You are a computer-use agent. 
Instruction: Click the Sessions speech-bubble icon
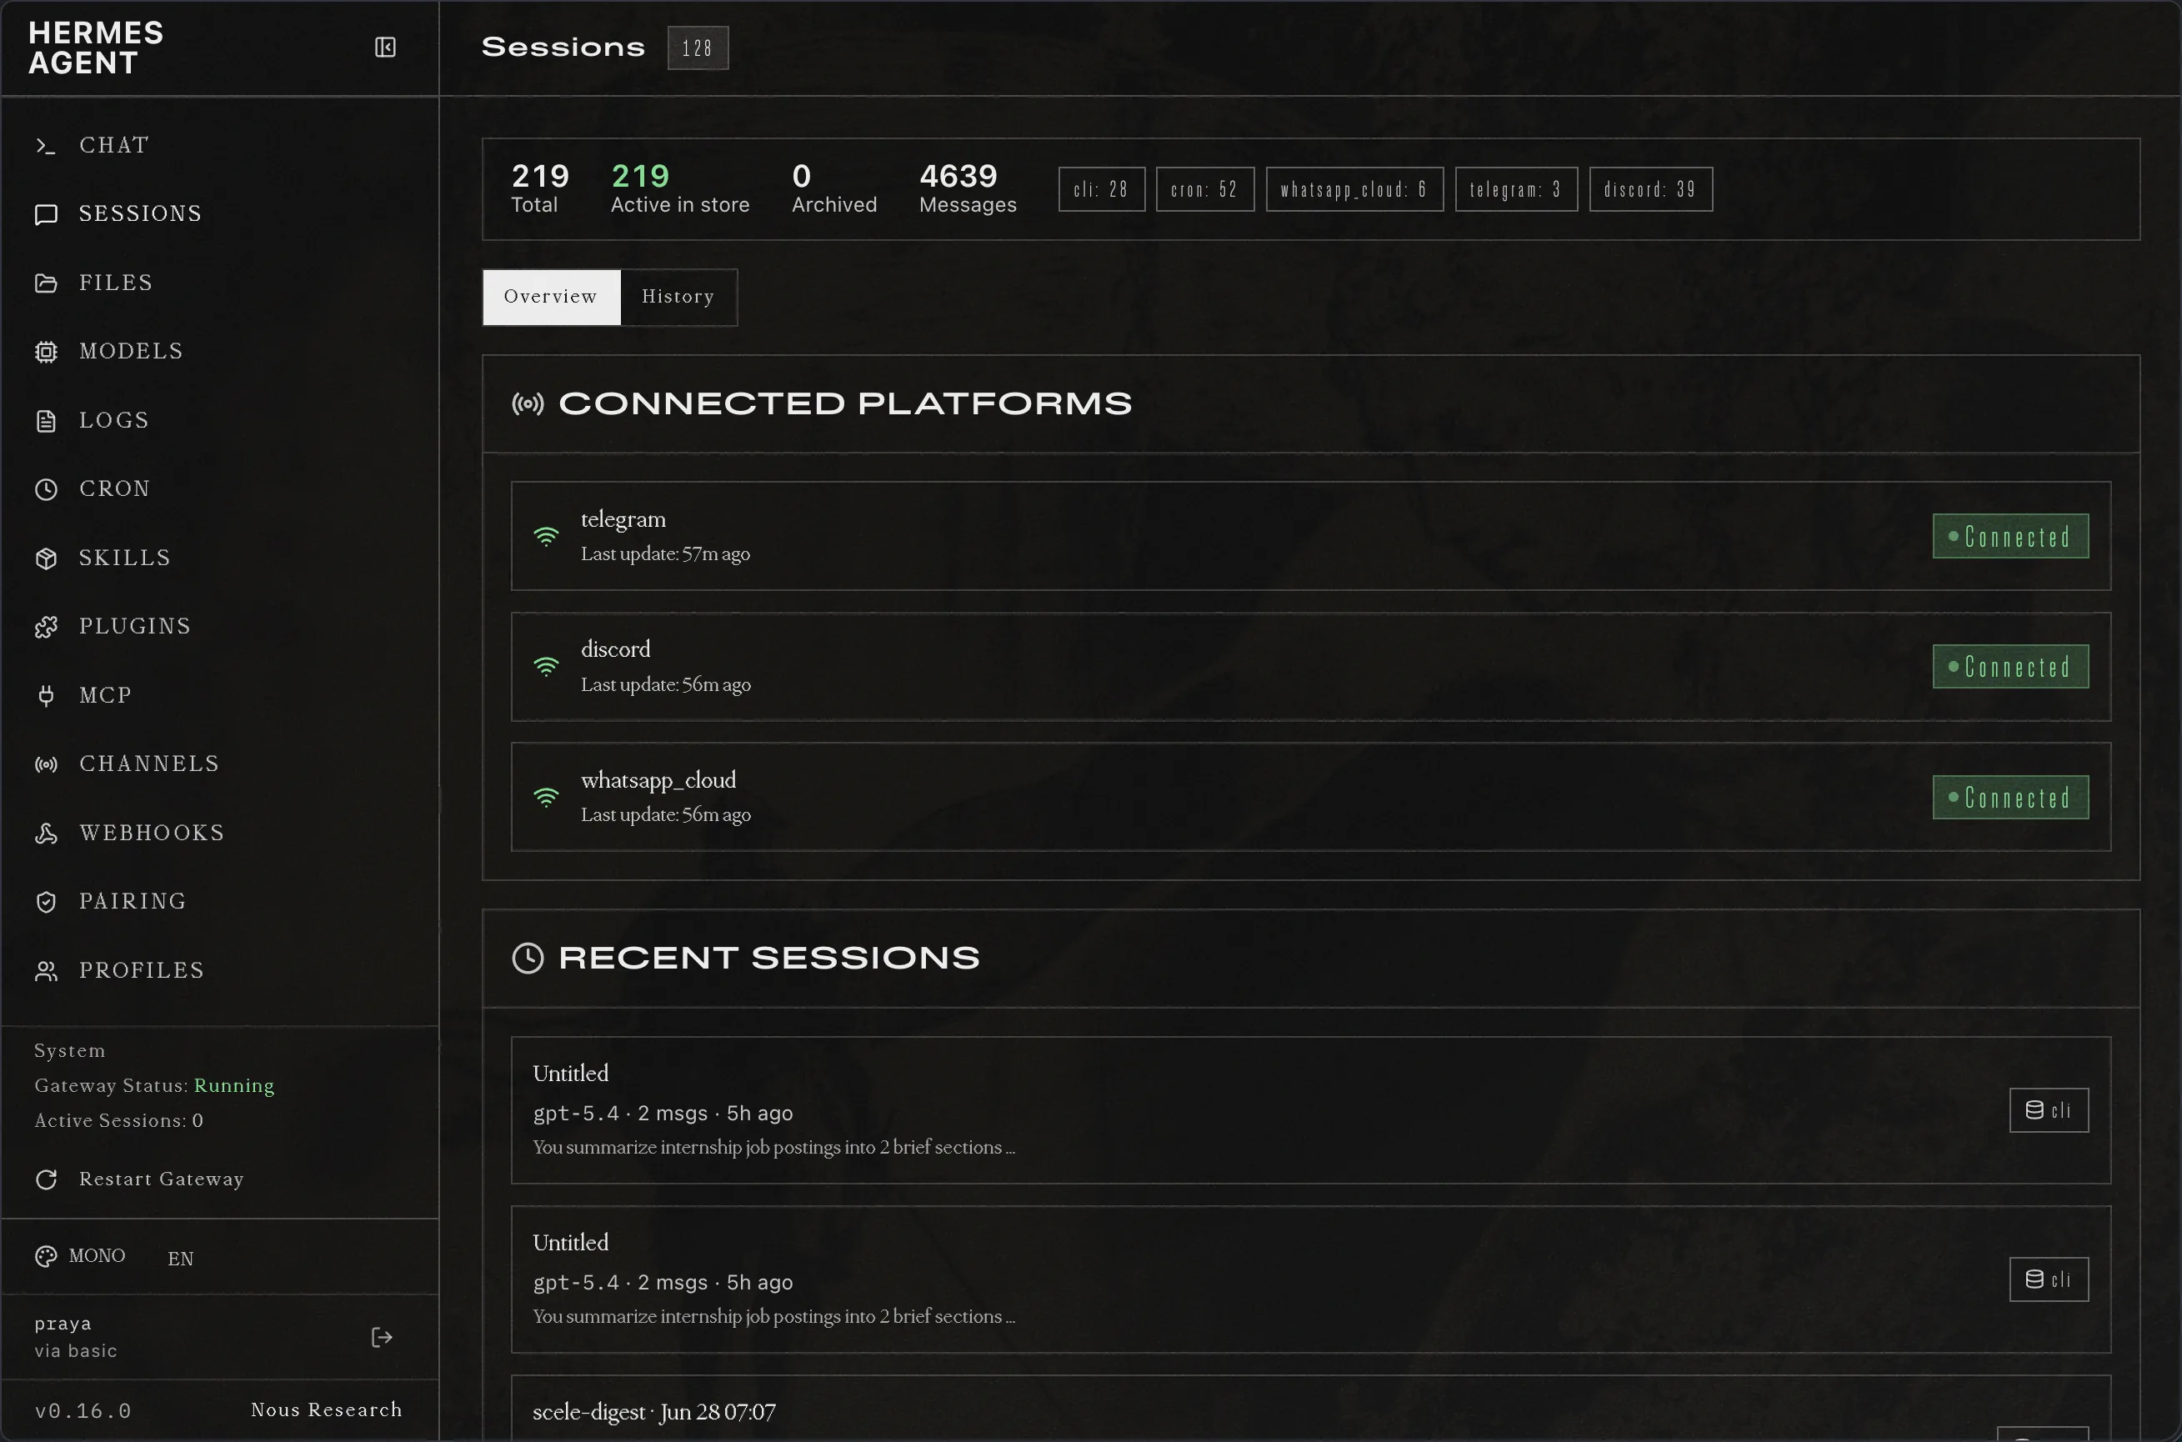pyautogui.click(x=46, y=214)
